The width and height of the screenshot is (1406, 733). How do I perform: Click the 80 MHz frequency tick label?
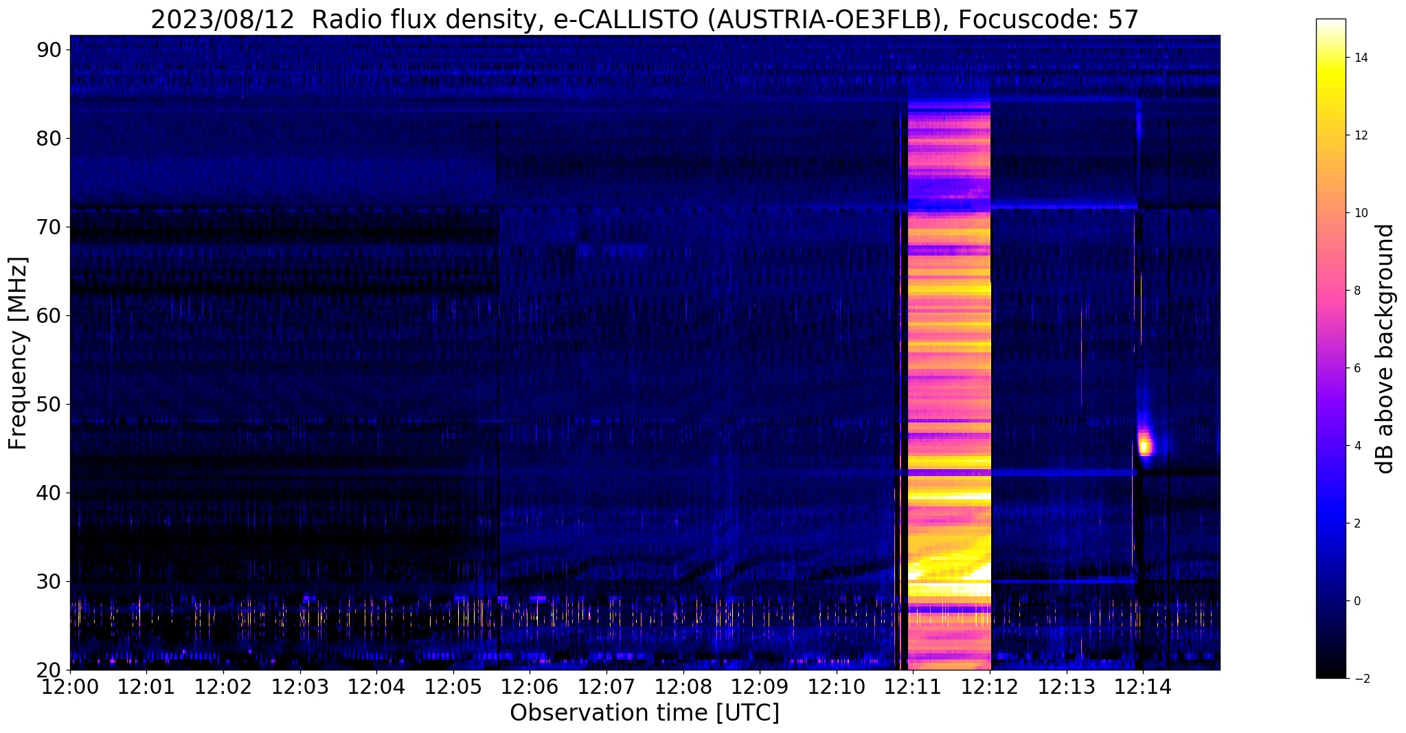pyautogui.click(x=50, y=138)
